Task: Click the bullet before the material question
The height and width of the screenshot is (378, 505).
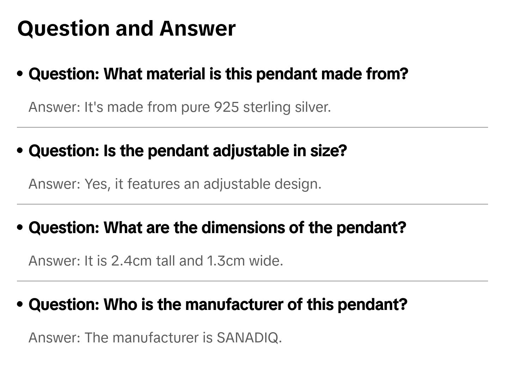Action: pos(20,74)
